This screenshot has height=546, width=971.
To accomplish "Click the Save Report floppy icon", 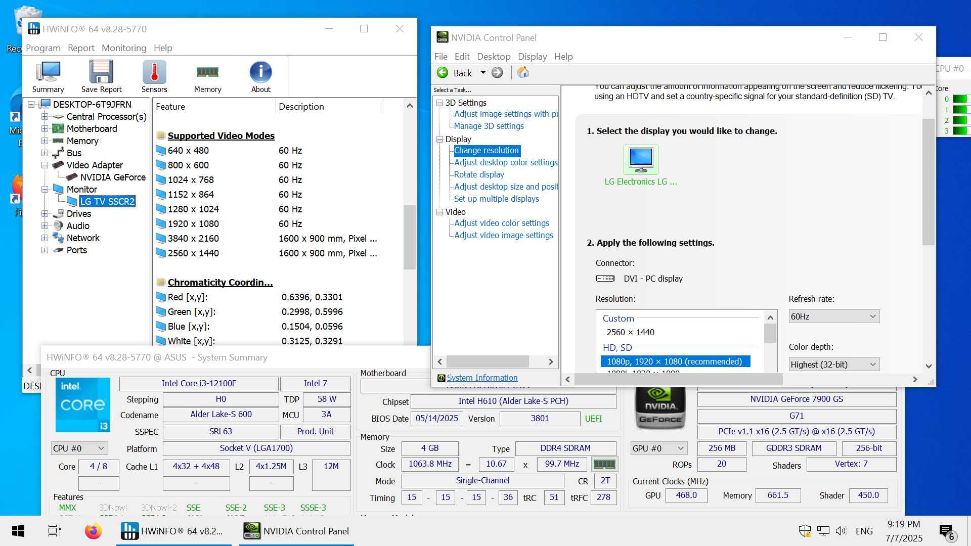I will (x=101, y=73).
